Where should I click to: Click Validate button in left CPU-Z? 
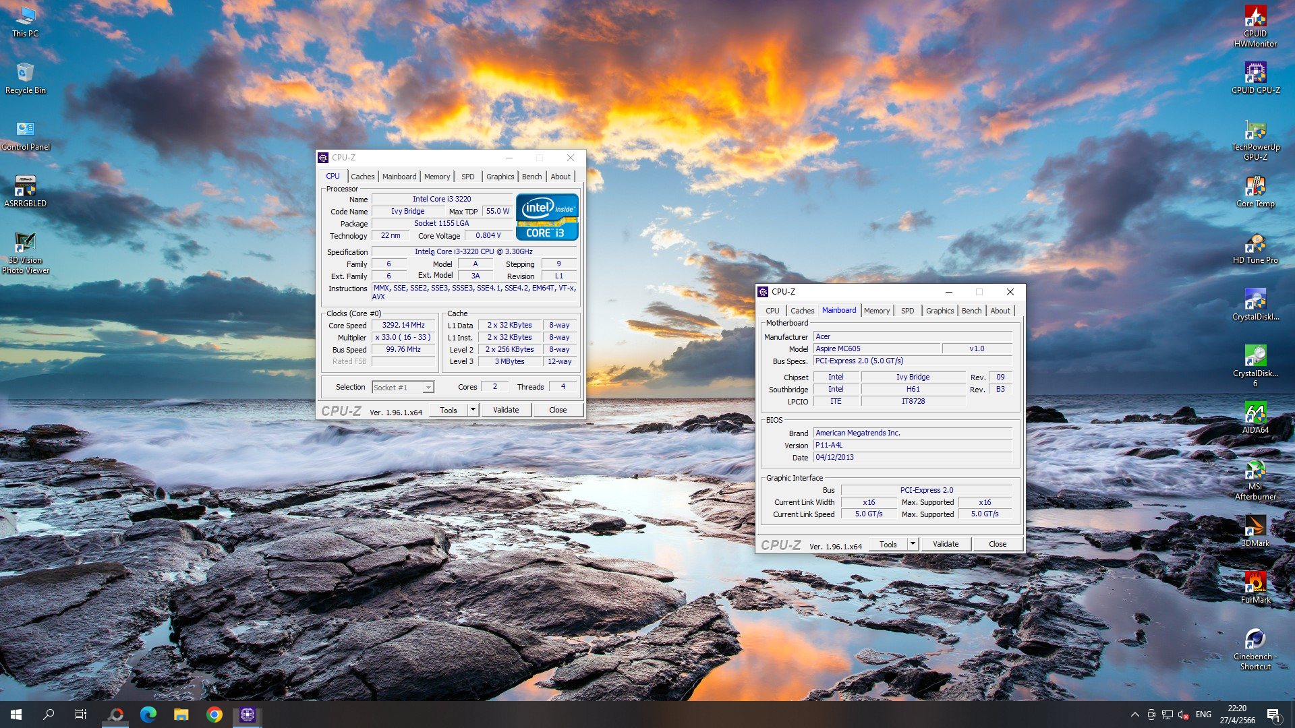coord(506,410)
